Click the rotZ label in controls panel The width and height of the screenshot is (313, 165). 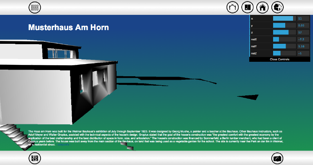(x=254, y=53)
